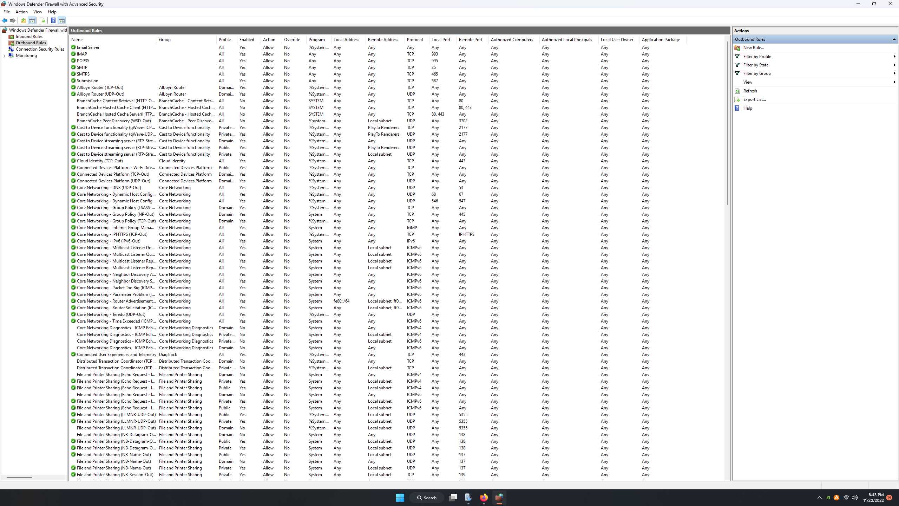This screenshot has height=506, width=899.
Task: Toggle the Show/Hide Console Tree toolbar icon
Action: point(32,20)
